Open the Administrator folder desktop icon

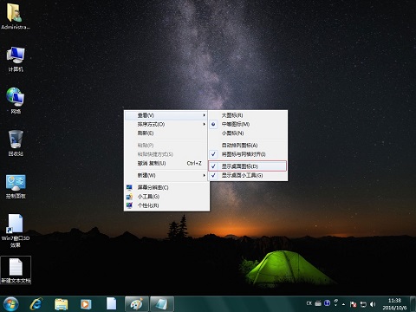click(x=15, y=16)
